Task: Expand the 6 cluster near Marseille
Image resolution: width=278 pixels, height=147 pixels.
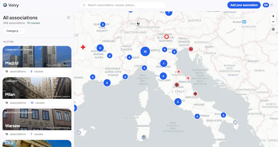Action: tap(107, 83)
